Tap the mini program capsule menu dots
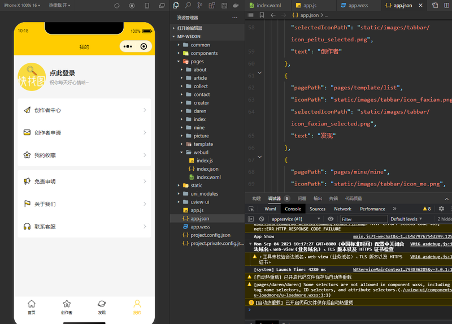The height and width of the screenshot is (324, 452). (x=128, y=46)
